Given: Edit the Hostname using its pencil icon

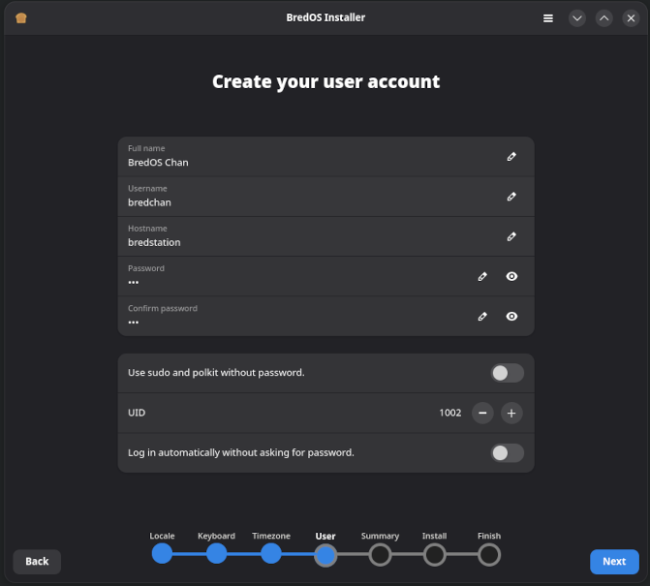Looking at the screenshot, I should point(511,236).
